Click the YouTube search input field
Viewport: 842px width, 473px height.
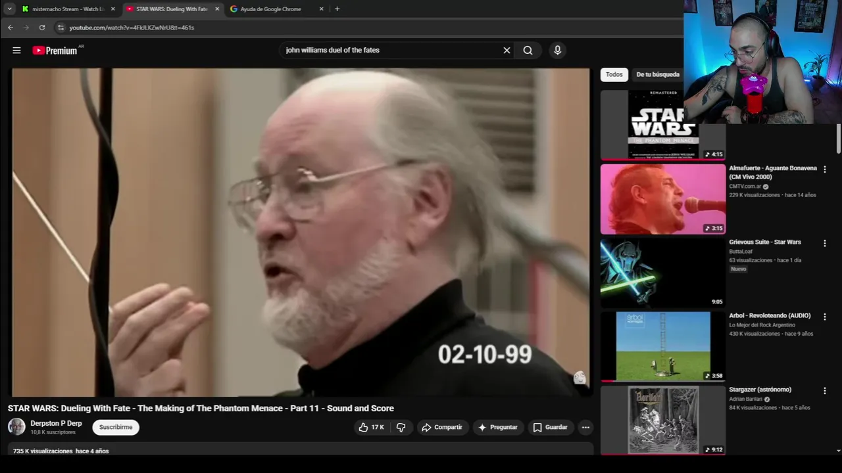coord(391,50)
